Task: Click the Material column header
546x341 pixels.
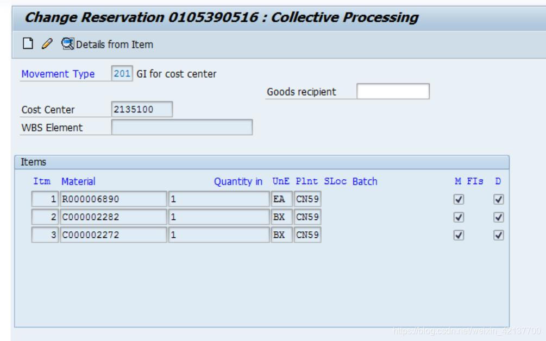Action: 78,181
